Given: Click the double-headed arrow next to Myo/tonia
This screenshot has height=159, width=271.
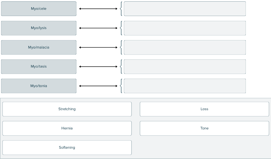Looking at the screenshot, I should click(x=98, y=86).
